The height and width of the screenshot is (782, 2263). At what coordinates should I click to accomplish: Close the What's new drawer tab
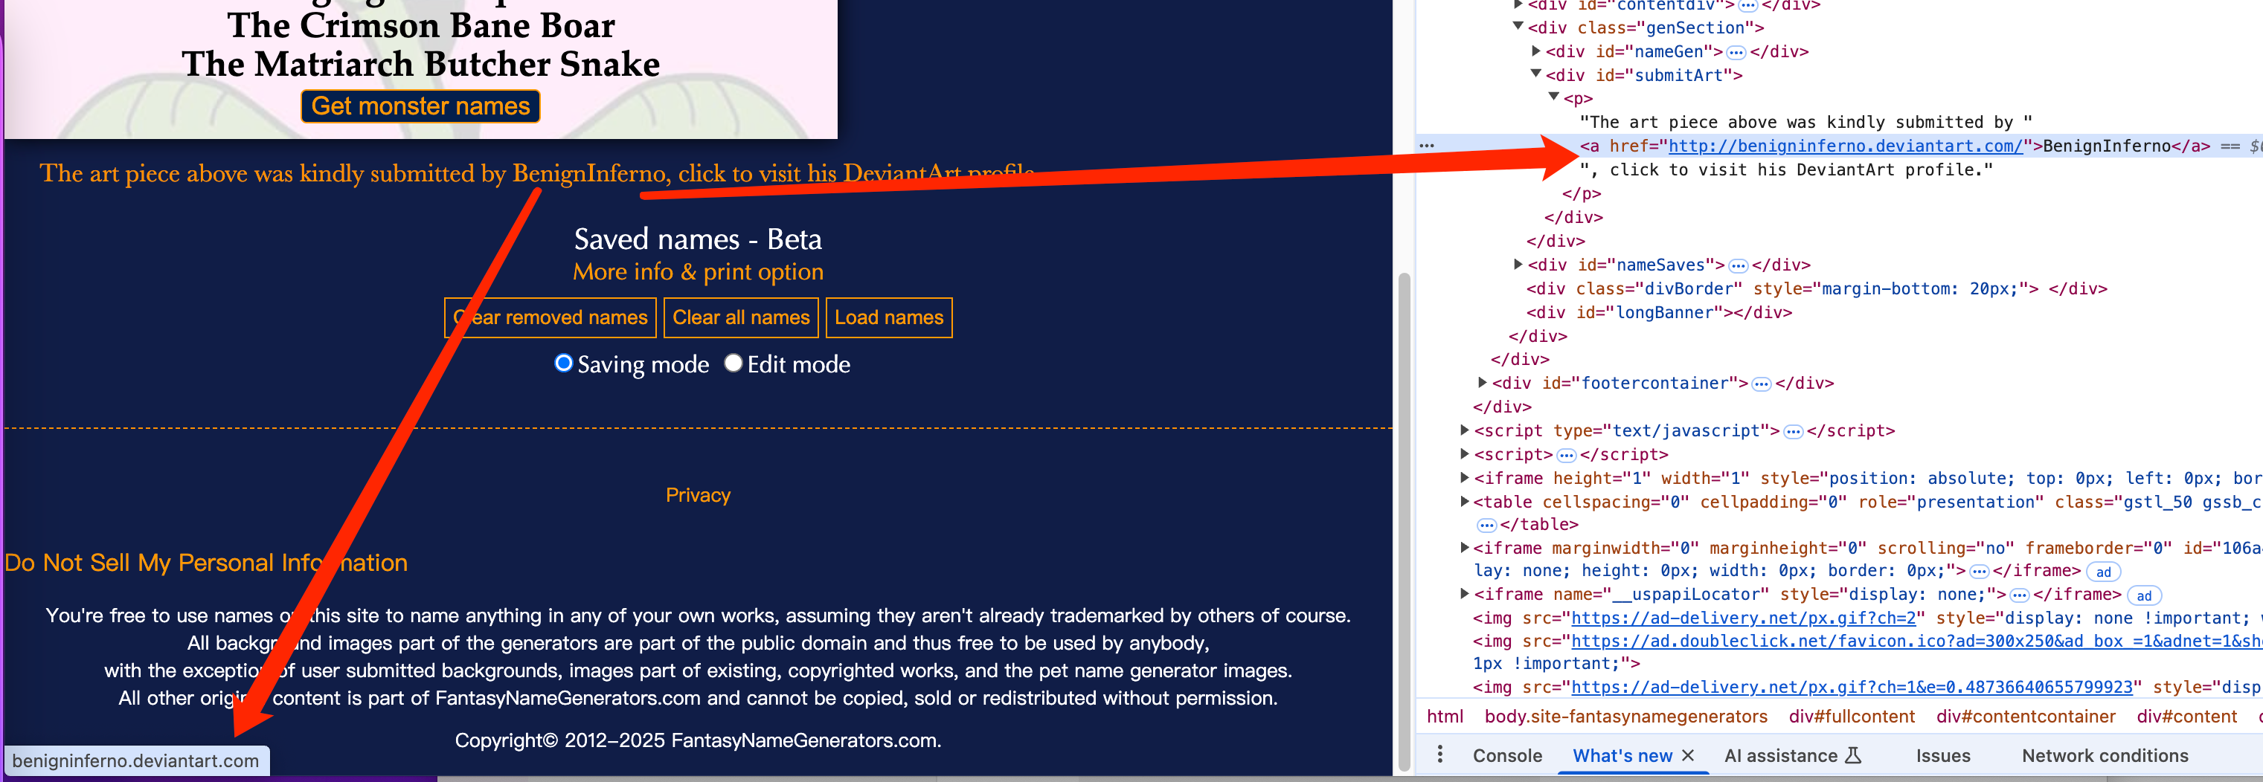pyautogui.click(x=1688, y=754)
